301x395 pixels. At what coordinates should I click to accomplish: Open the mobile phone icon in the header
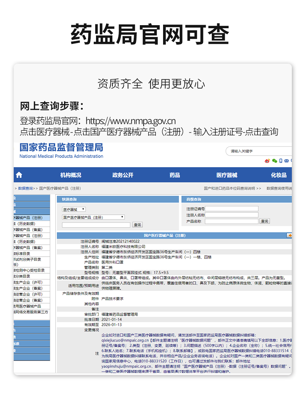tap(281, 161)
